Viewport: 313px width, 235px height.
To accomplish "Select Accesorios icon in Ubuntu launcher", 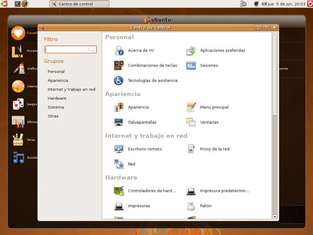I will pos(18,51).
